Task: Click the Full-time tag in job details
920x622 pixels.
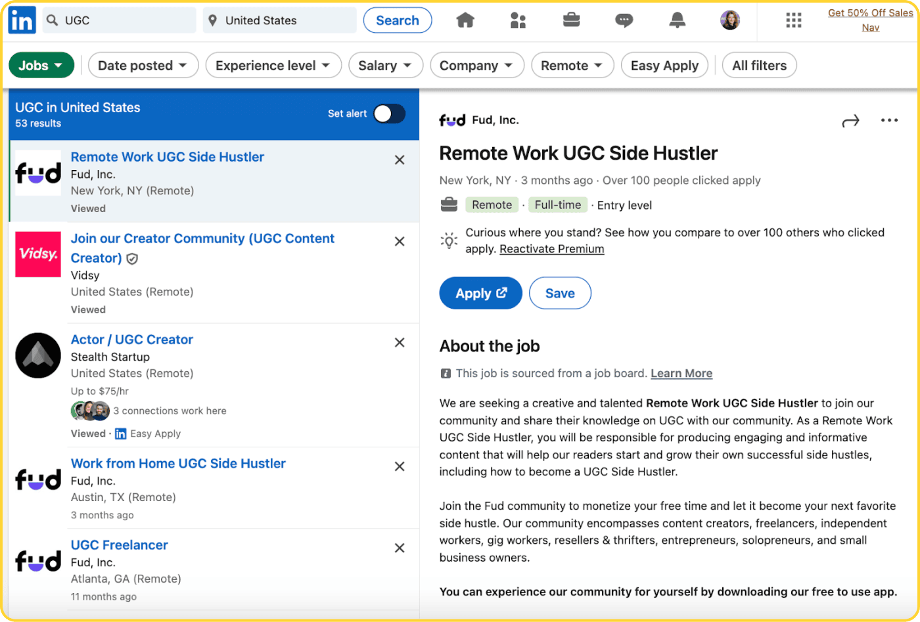Action: click(x=558, y=205)
